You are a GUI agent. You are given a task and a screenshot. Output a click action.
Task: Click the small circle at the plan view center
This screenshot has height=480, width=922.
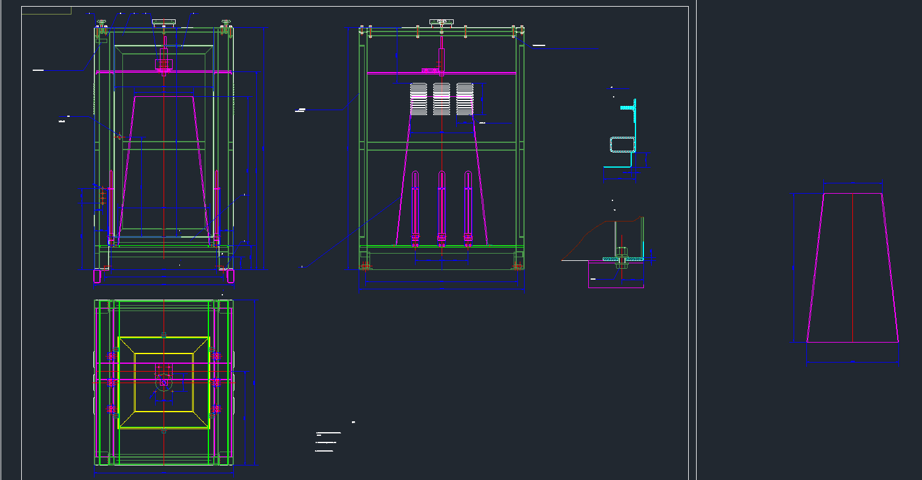pos(164,382)
